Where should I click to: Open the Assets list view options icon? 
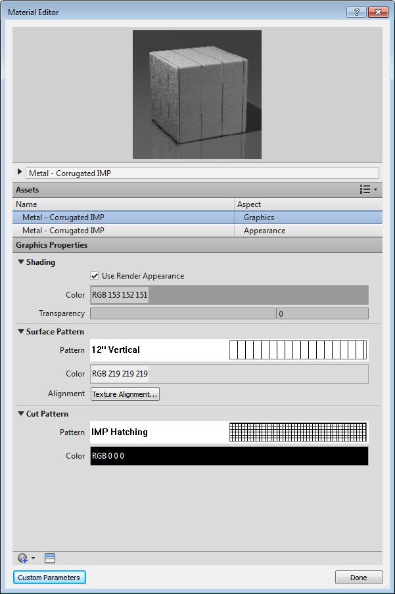tap(365, 189)
